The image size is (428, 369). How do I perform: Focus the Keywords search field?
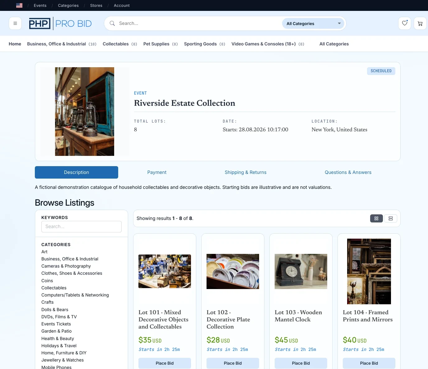coord(81,227)
